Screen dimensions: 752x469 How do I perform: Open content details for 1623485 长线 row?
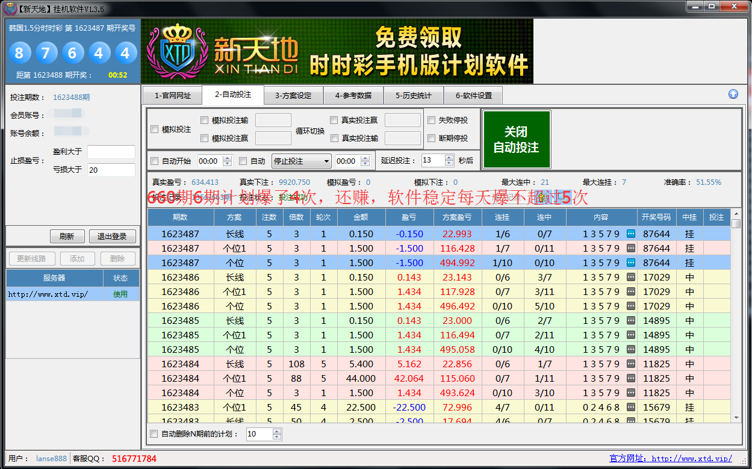pyautogui.click(x=631, y=320)
